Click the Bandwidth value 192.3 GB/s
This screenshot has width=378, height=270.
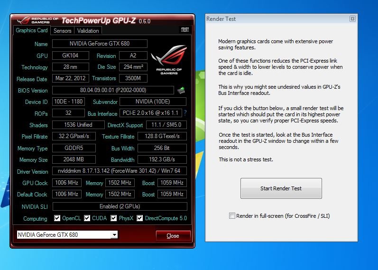coord(162,159)
